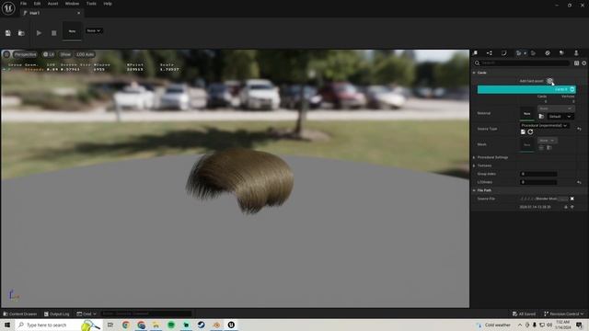Open the Cmd console type dropdown
589x331 pixels.
pos(87,314)
